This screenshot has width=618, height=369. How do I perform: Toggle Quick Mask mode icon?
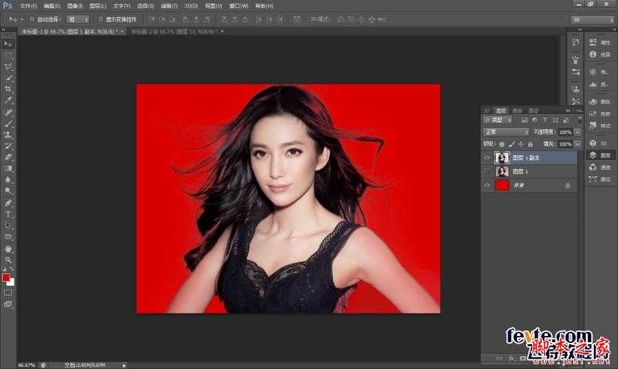8,293
